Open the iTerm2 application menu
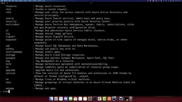182x102 pixels. [6, 1]
